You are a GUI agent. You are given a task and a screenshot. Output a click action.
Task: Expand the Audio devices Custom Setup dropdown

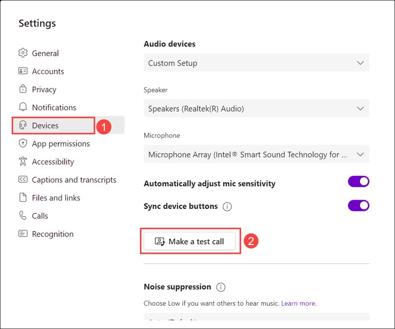256,63
